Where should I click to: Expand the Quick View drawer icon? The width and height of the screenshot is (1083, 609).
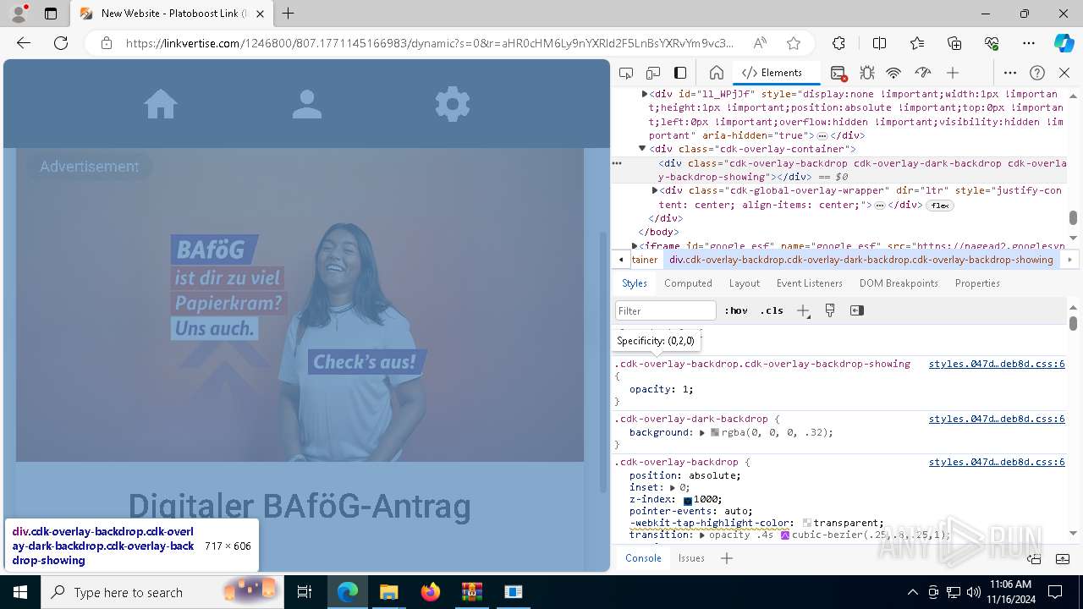click(x=1064, y=558)
